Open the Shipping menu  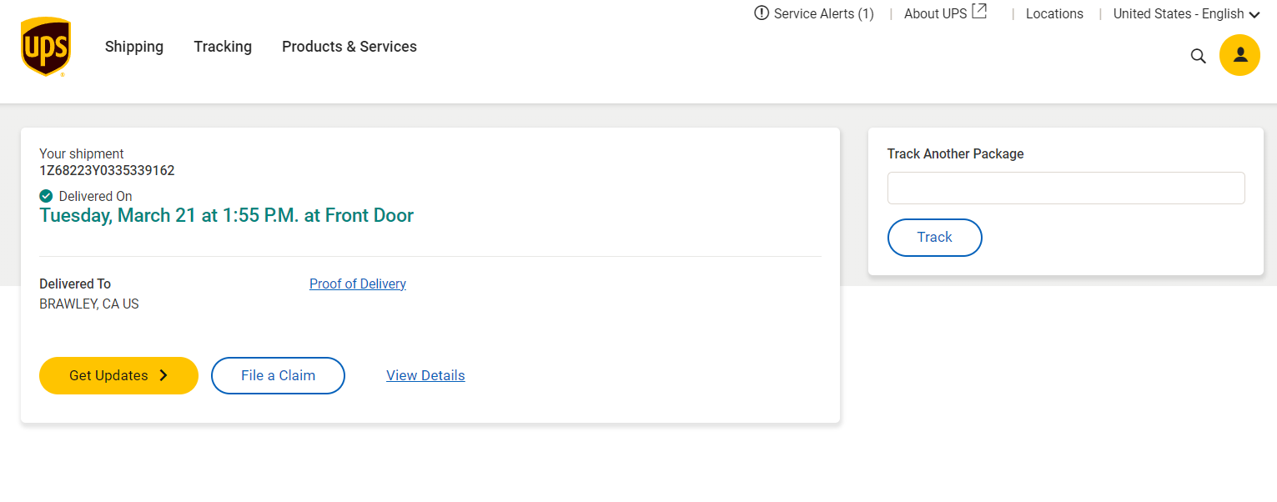(x=134, y=47)
